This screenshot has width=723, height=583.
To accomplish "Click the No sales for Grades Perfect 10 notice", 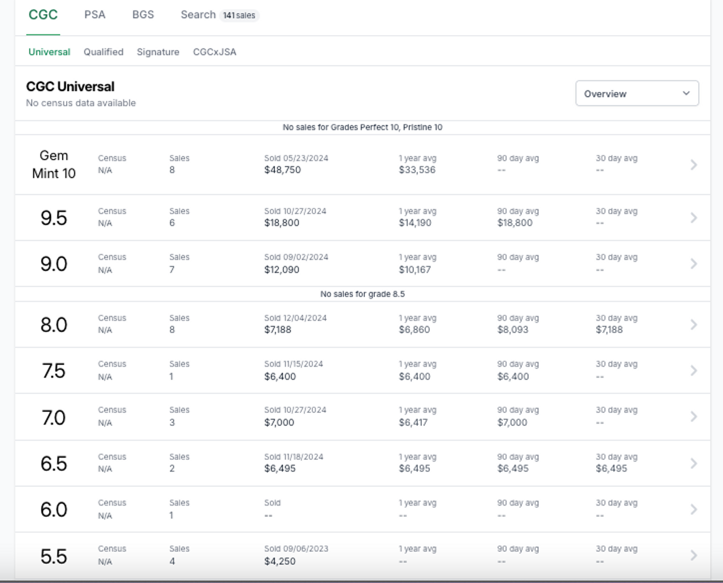I will coord(363,127).
